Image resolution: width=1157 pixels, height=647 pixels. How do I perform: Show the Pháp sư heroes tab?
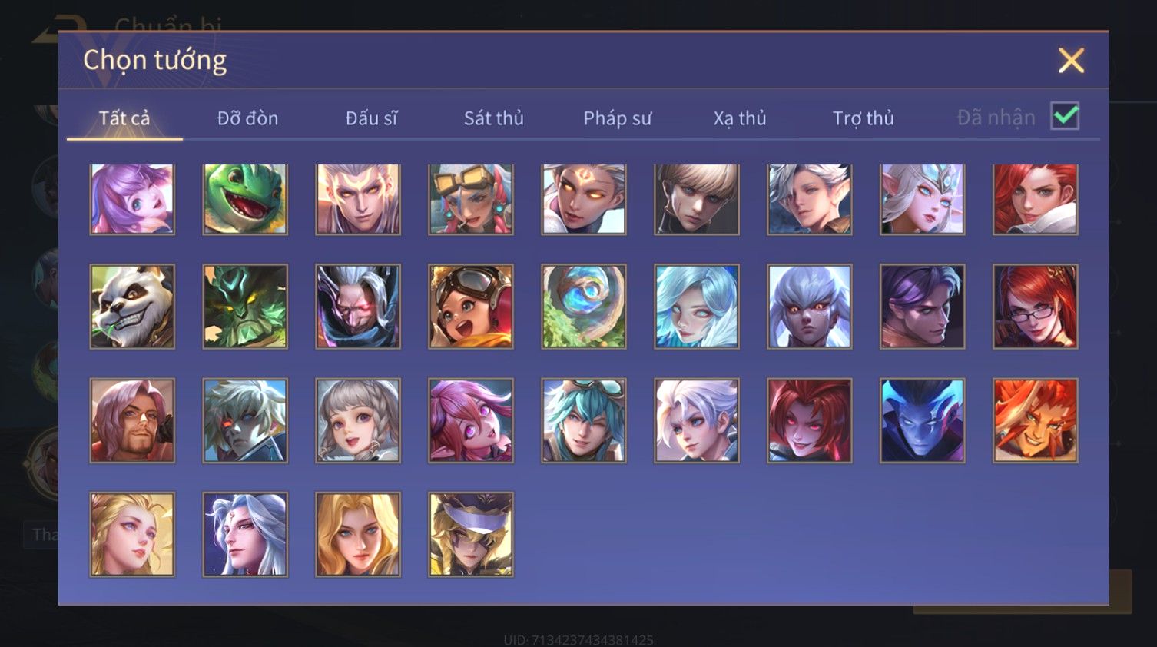[x=617, y=118]
